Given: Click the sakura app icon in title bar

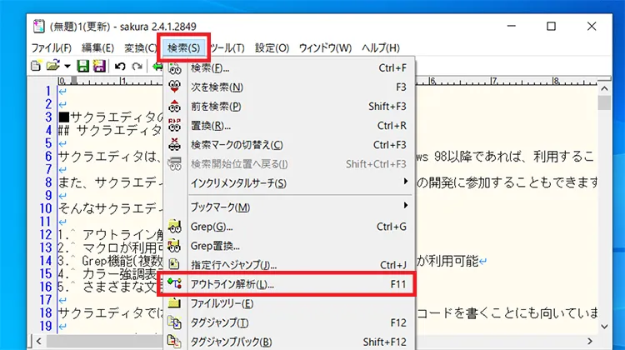Looking at the screenshot, I should click(x=38, y=27).
